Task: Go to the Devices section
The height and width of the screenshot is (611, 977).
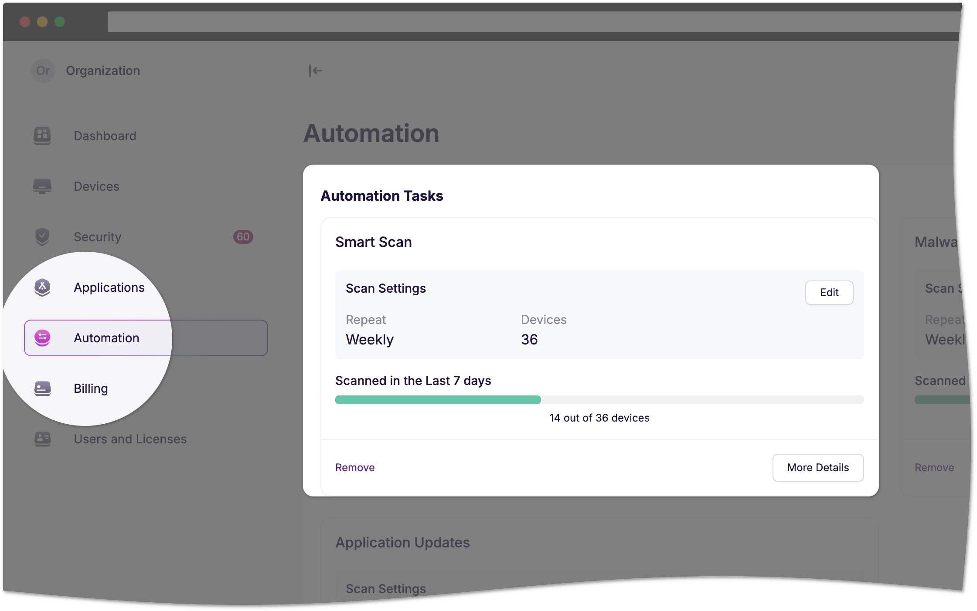Action: [146, 186]
